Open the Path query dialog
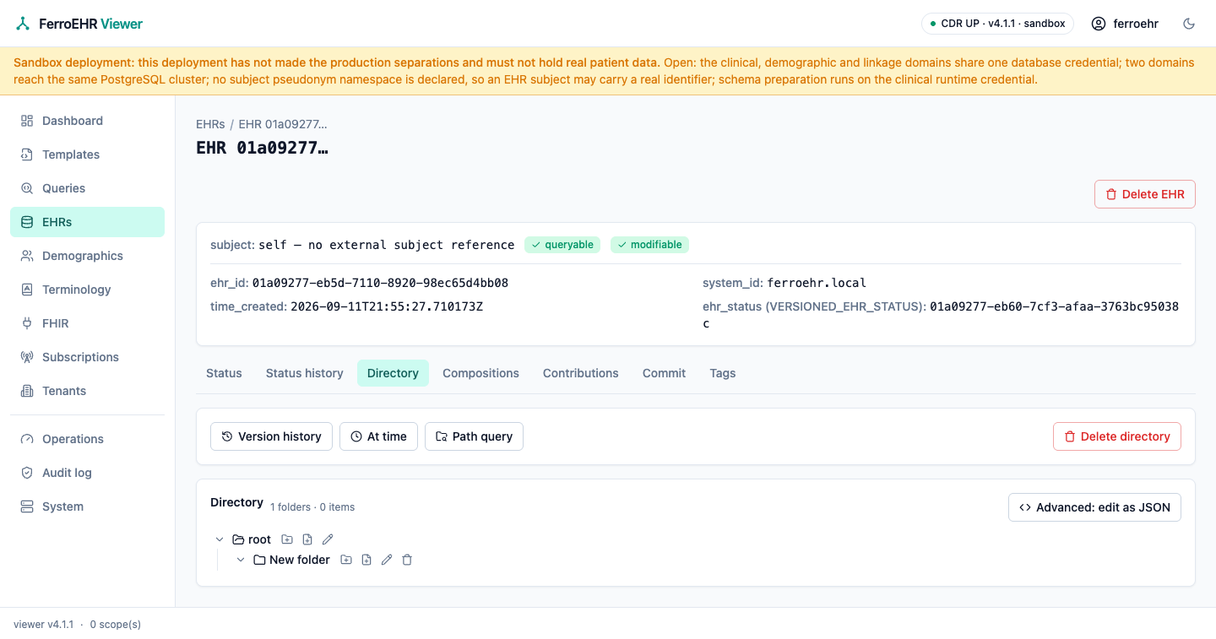 coord(474,436)
